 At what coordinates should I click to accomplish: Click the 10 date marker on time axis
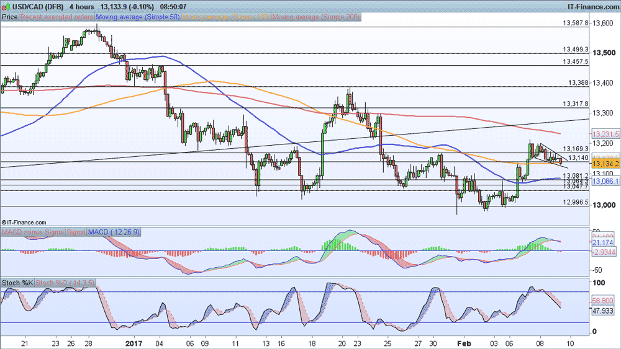pos(570,343)
